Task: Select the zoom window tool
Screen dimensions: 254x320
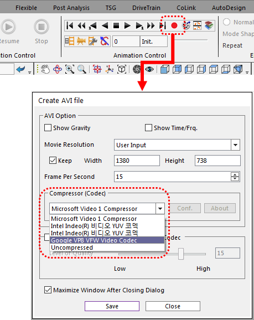Action: coord(70,69)
